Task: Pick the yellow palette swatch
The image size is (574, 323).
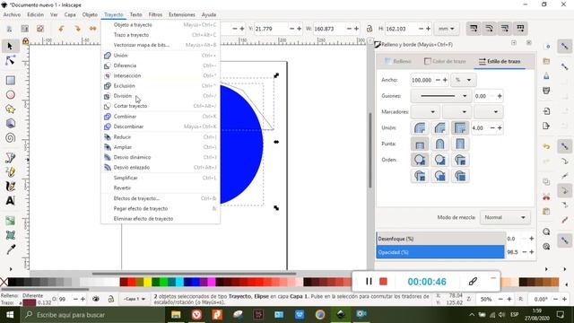Action: pyautogui.click(x=147, y=282)
